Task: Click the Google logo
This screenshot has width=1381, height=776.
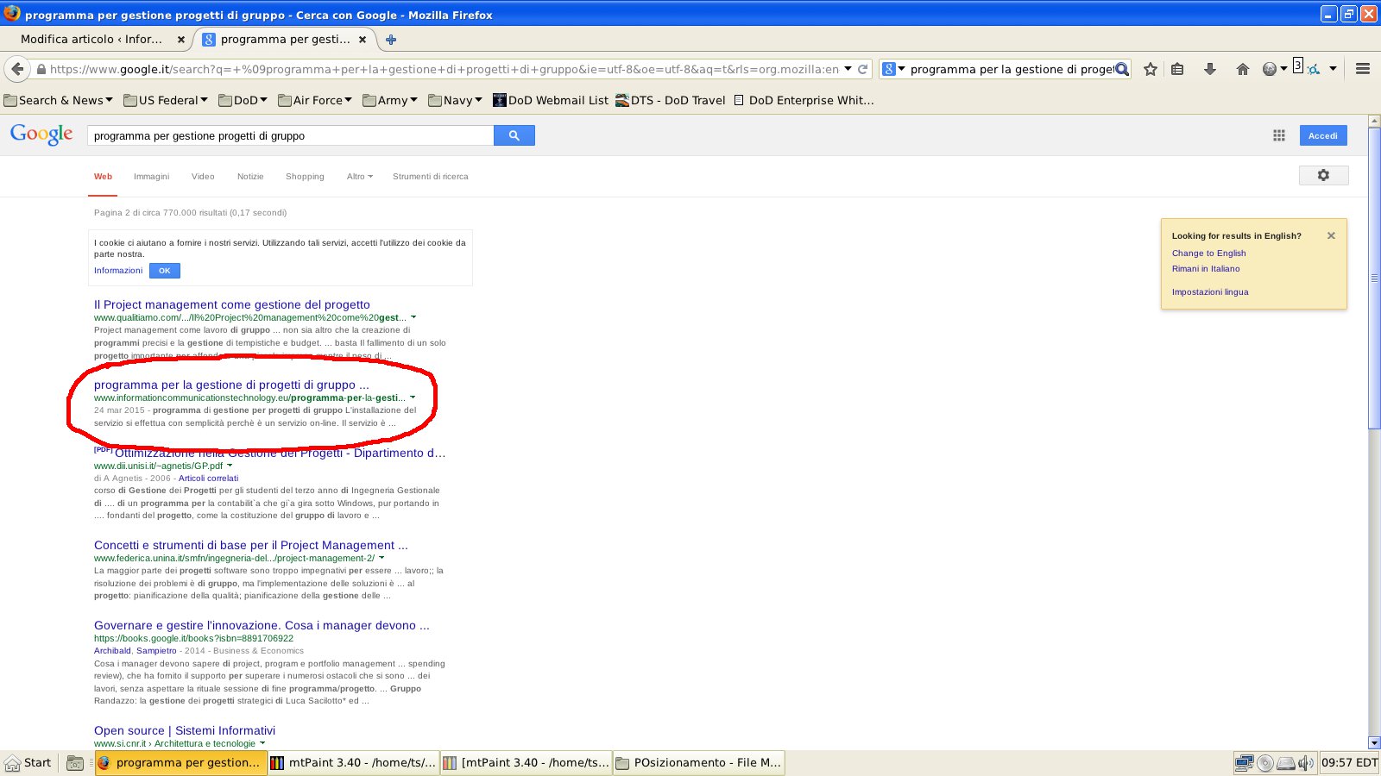Action: [41, 135]
